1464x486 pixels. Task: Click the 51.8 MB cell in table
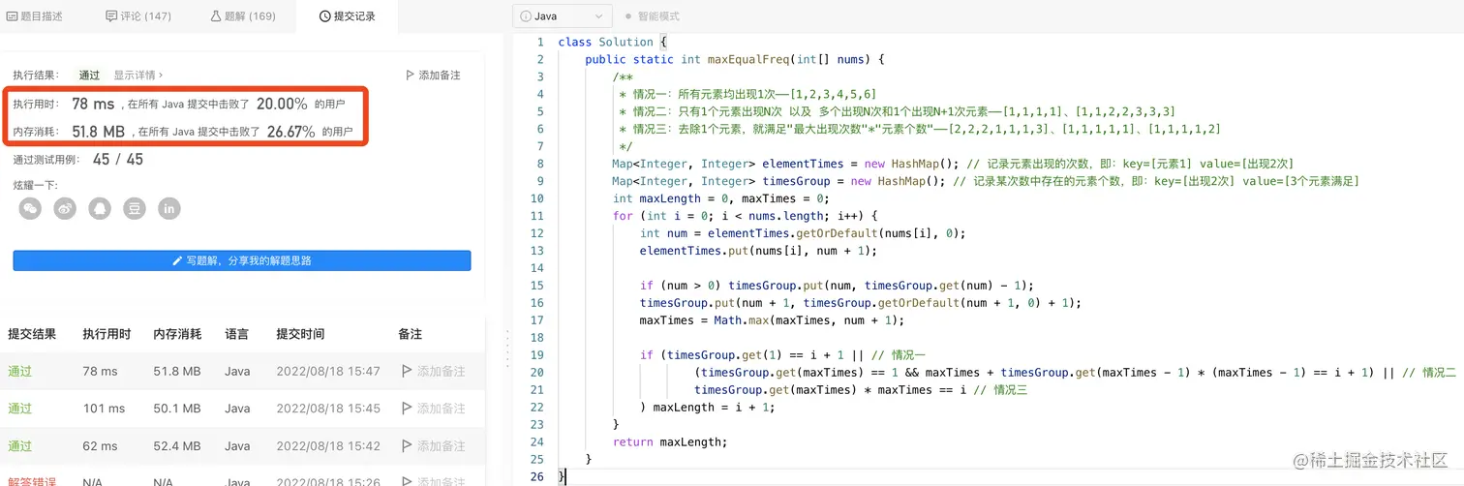pos(177,372)
